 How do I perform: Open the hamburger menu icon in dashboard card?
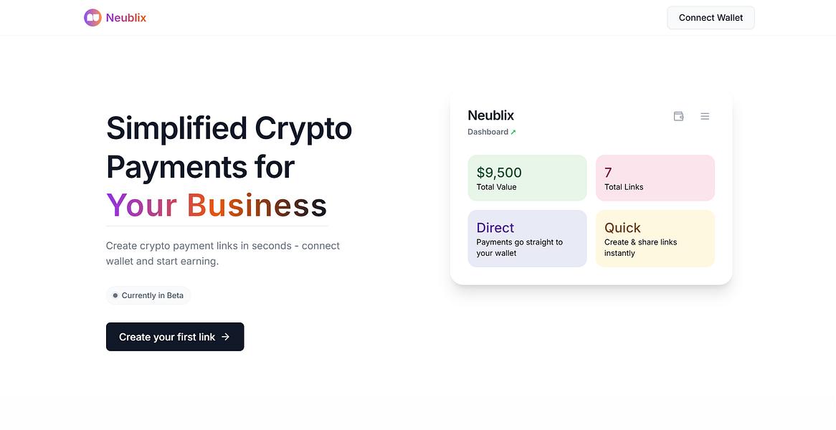coord(705,116)
